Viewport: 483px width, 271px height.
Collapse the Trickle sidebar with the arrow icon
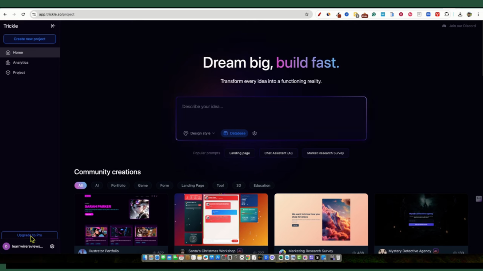[x=53, y=26]
